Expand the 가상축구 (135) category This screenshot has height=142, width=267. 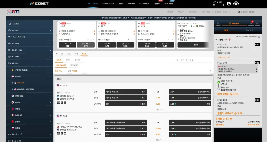(x=30, y=50)
